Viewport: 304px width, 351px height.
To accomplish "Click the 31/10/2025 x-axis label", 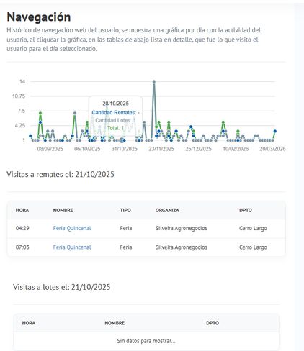I will pos(125,149).
